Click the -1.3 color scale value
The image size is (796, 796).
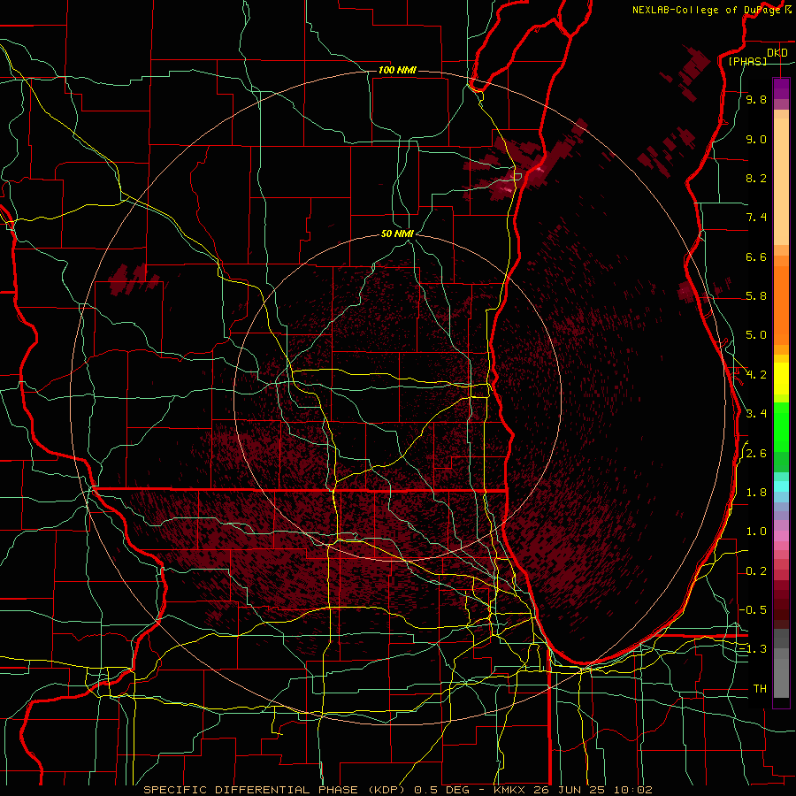click(753, 649)
